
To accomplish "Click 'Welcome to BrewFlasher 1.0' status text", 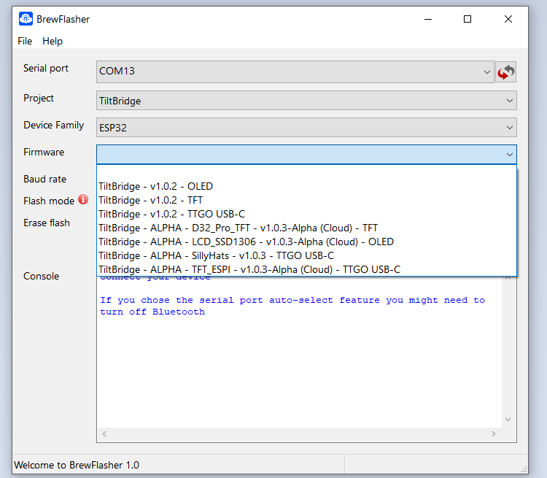I will (x=77, y=465).
